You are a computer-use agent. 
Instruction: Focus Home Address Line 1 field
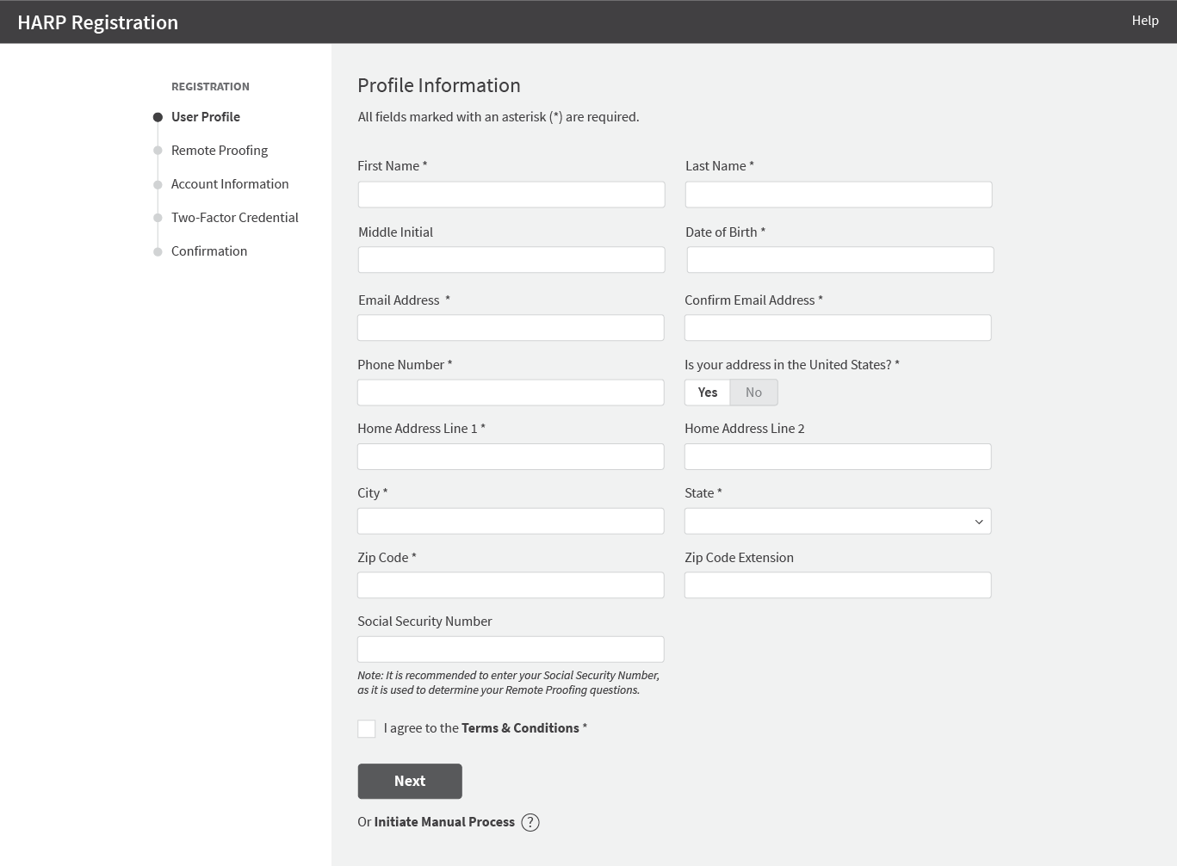511,457
